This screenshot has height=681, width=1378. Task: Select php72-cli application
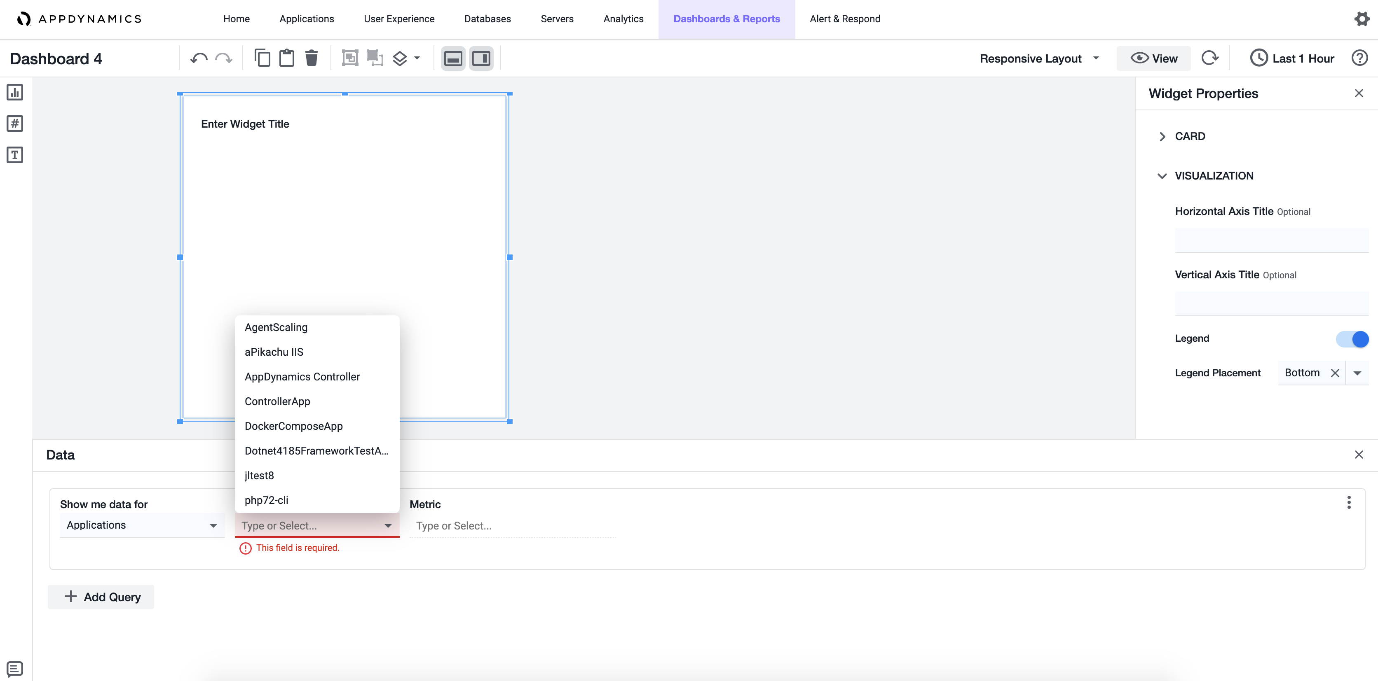point(316,500)
